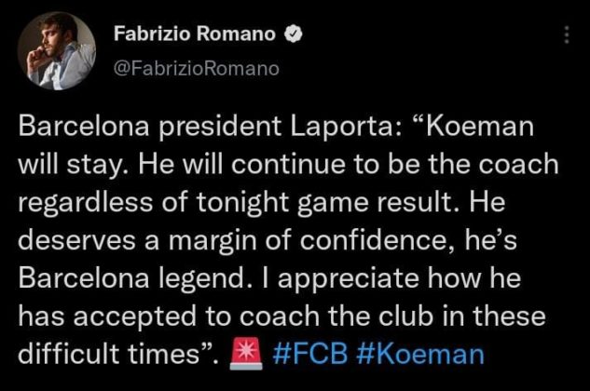Click the line "has accepted to coach the club"
The height and width of the screenshot is (391, 590).
coord(225,316)
